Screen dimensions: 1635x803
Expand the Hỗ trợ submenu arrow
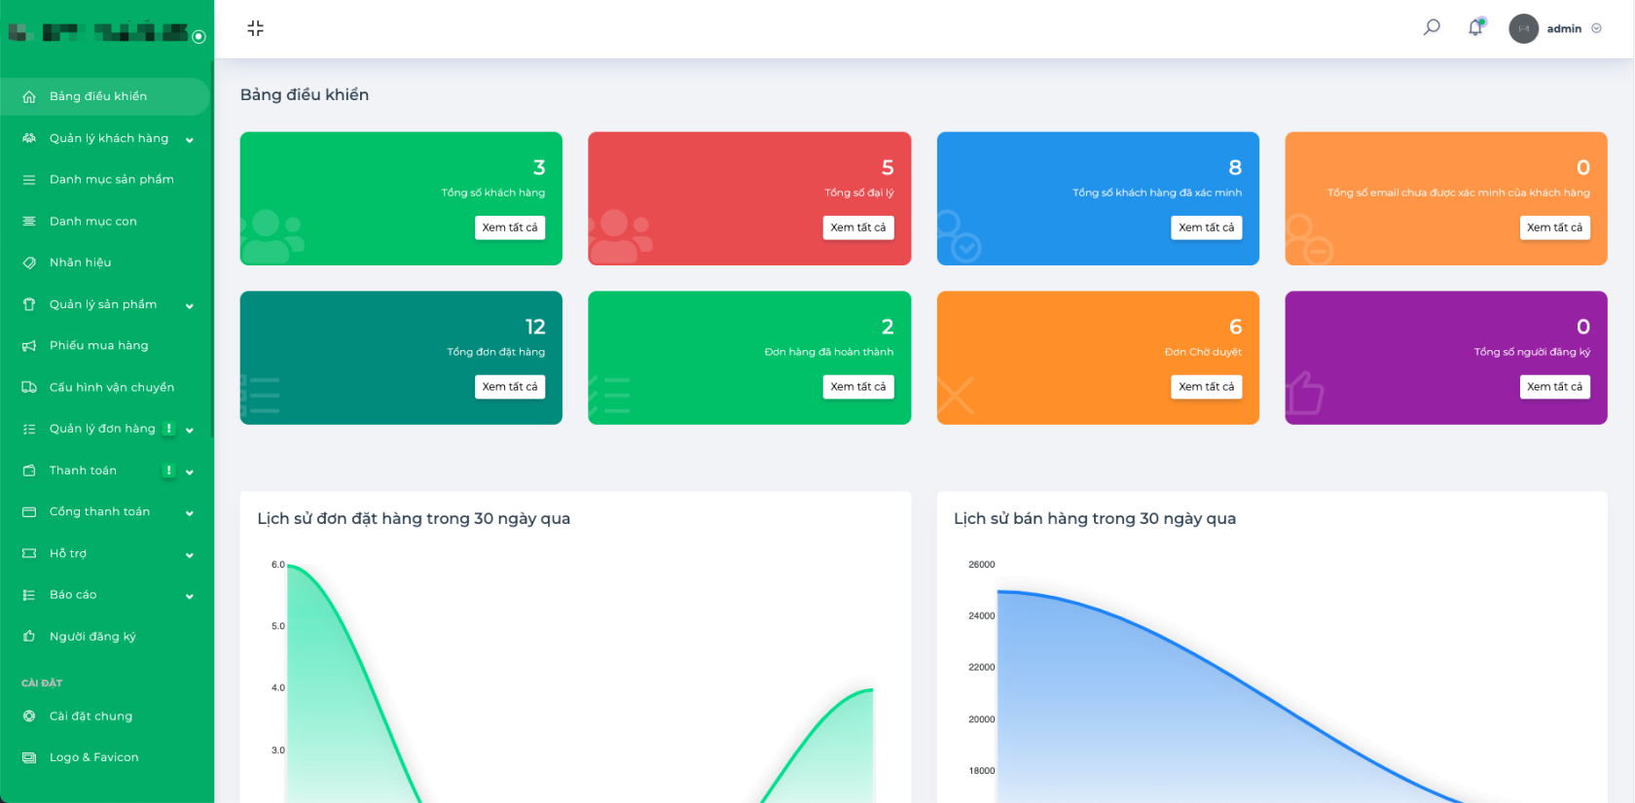(190, 555)
